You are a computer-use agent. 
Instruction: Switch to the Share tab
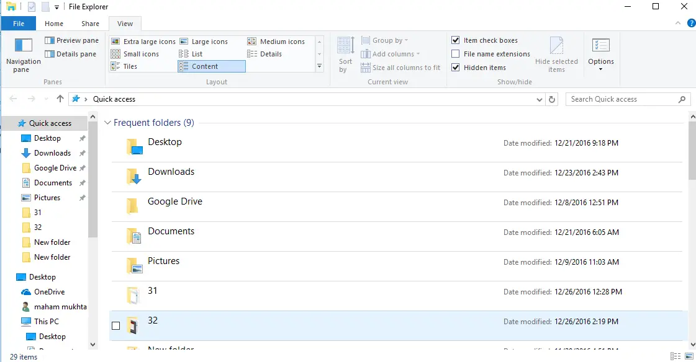point(90,23)
